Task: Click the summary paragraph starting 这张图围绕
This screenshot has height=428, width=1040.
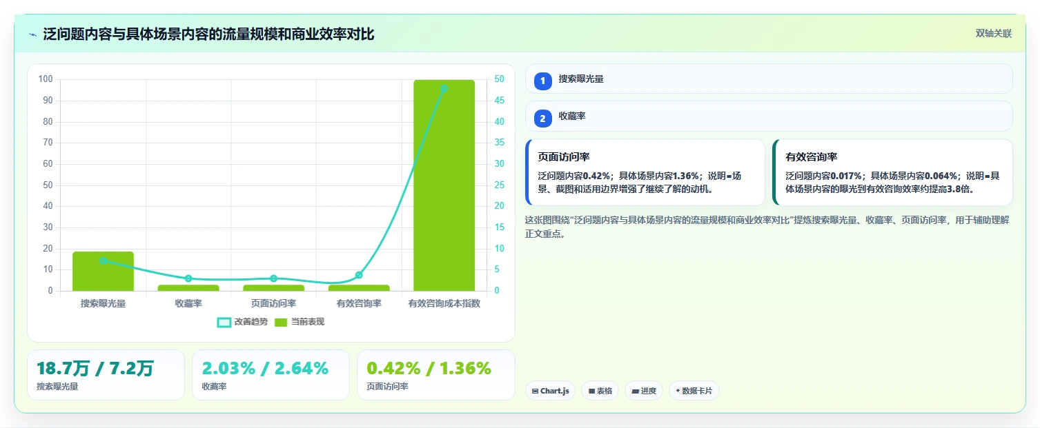Action: point(767,227)
